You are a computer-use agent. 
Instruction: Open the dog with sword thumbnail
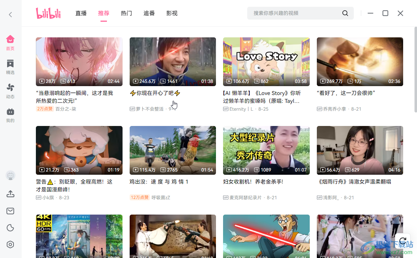pyautogui.click(x=360, y=62)
